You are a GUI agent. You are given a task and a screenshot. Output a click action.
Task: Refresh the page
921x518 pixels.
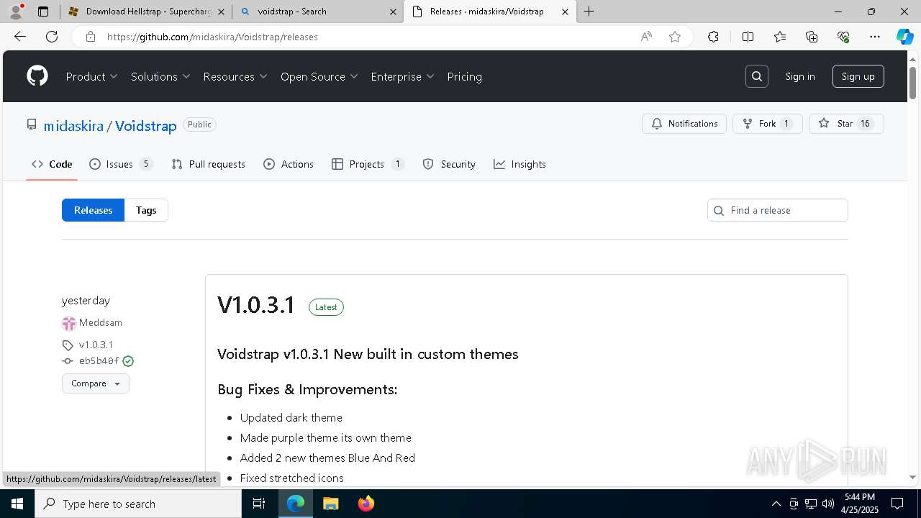coord(52,37)
